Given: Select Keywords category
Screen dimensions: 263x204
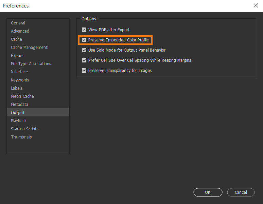Looking at the screenshot, I should (38, 80).
